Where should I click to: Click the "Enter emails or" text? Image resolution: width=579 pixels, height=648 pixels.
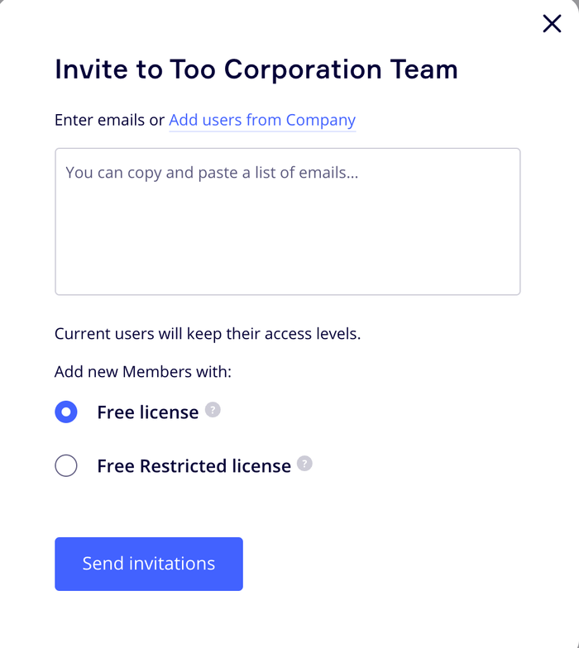109,120
